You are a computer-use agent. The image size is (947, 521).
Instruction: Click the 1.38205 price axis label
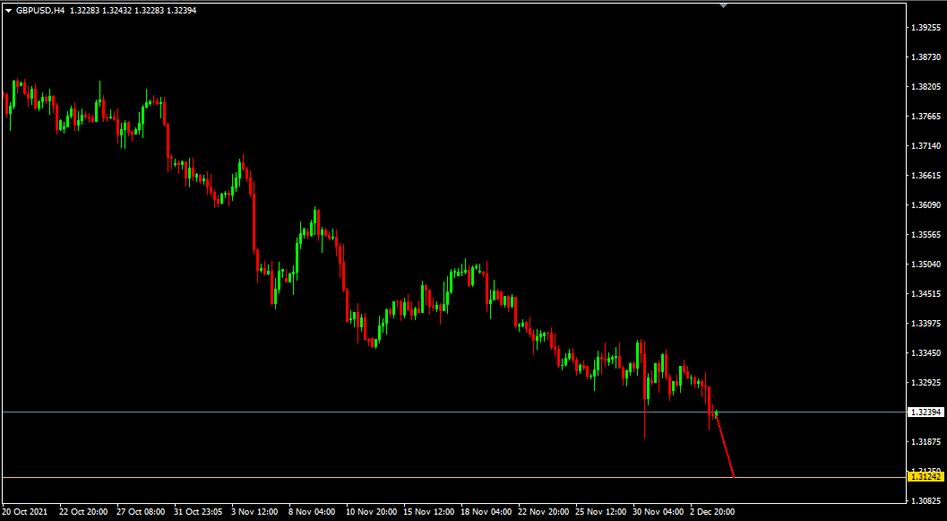tap(926, 87)
